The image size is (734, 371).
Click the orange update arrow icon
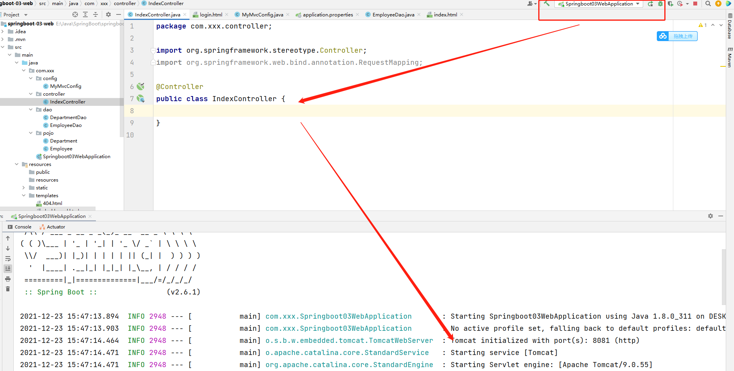pyautogui.click(x=718, y=4)
